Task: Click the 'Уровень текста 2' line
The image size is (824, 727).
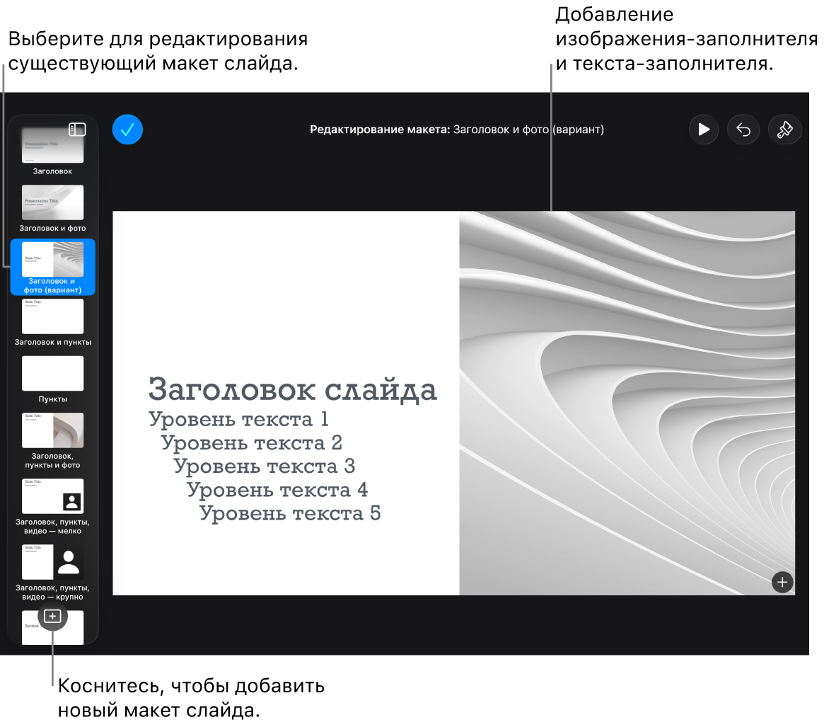Action: pyautogui.click(x=252, y=442)
